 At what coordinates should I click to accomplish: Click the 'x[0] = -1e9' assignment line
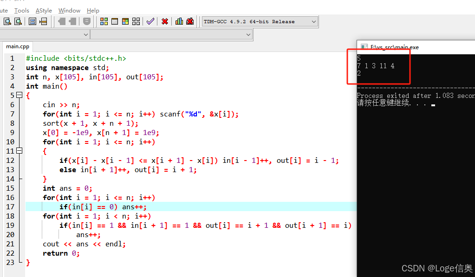101,133
